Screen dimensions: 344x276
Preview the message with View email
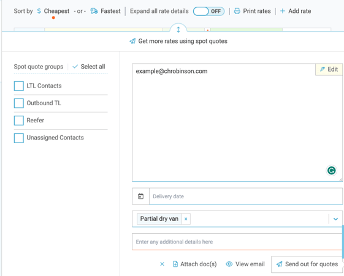click(245, 264)
